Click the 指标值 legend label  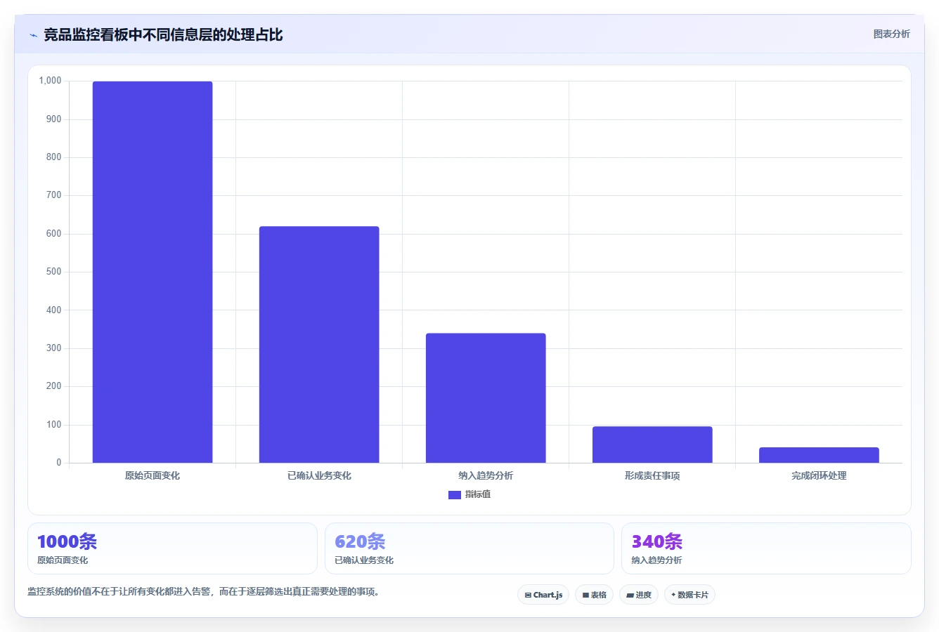[478, 494]
